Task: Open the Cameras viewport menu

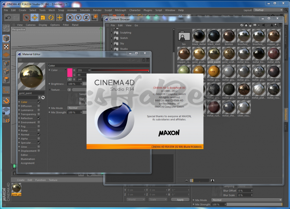Action: (31, 25)
